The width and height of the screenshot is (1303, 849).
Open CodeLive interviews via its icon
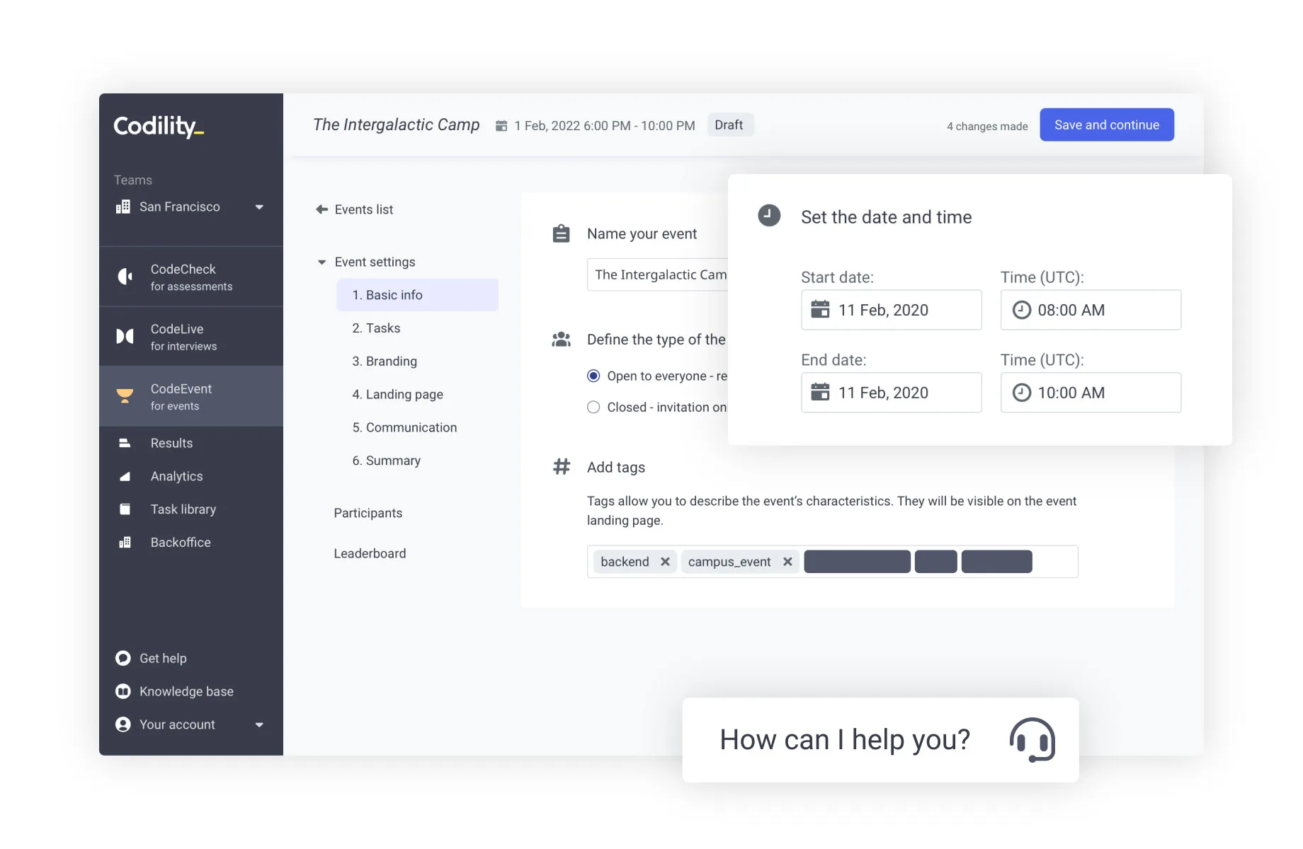coord(125,336)
